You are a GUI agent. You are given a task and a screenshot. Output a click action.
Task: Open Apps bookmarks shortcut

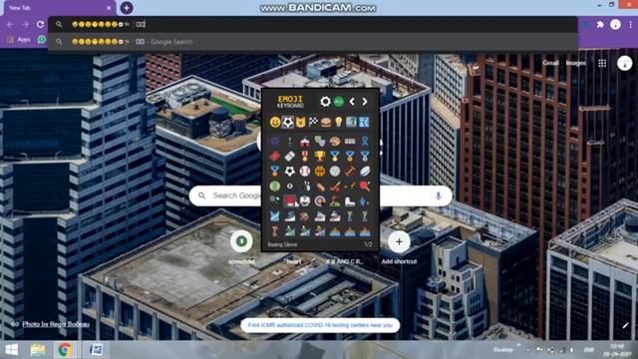coord(19,40)
